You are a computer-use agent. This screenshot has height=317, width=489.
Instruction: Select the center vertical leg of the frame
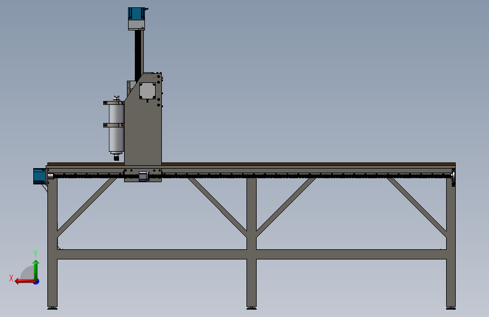[252, 243]
